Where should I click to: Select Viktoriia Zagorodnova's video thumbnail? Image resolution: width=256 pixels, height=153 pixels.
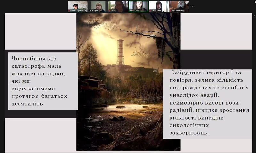click(x=77, y=6)
